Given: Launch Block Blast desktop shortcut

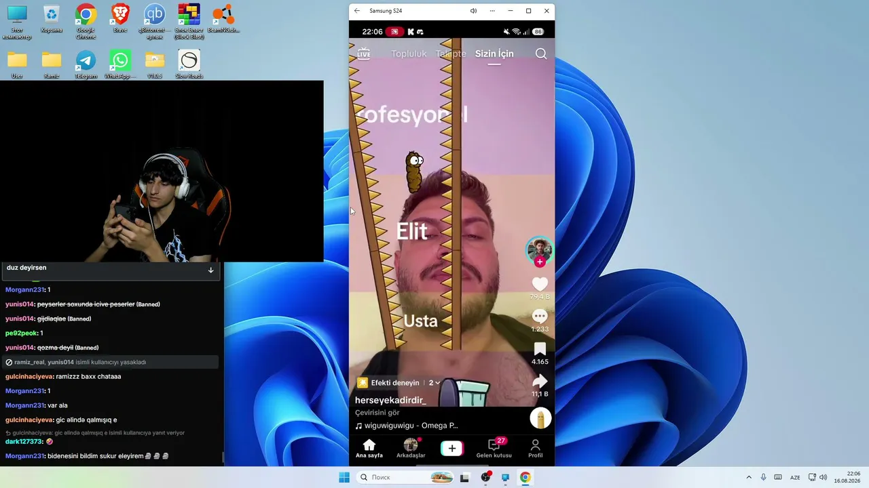Looking at the screenshot, I should point(189,21).
